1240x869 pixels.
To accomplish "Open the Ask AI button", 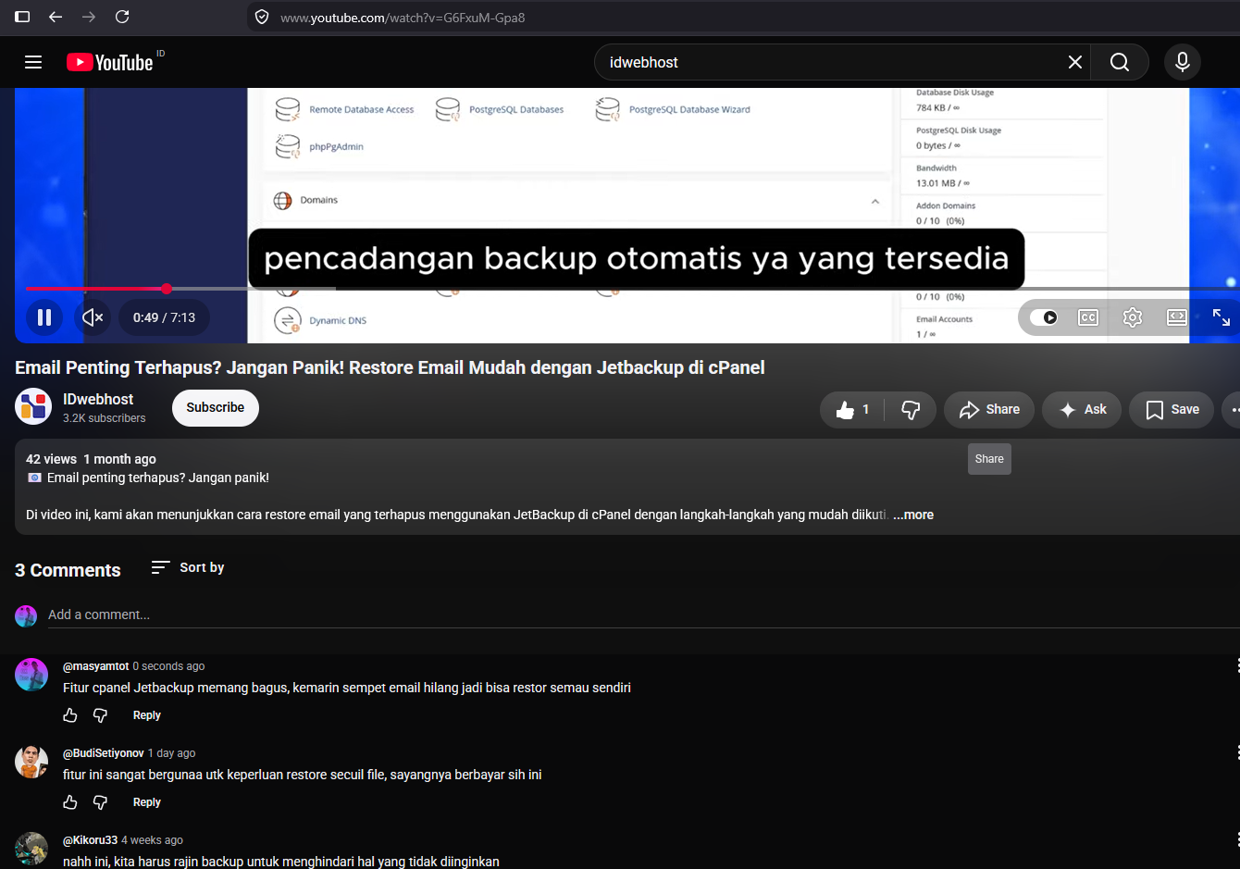I will click(x=1083, y=409).
